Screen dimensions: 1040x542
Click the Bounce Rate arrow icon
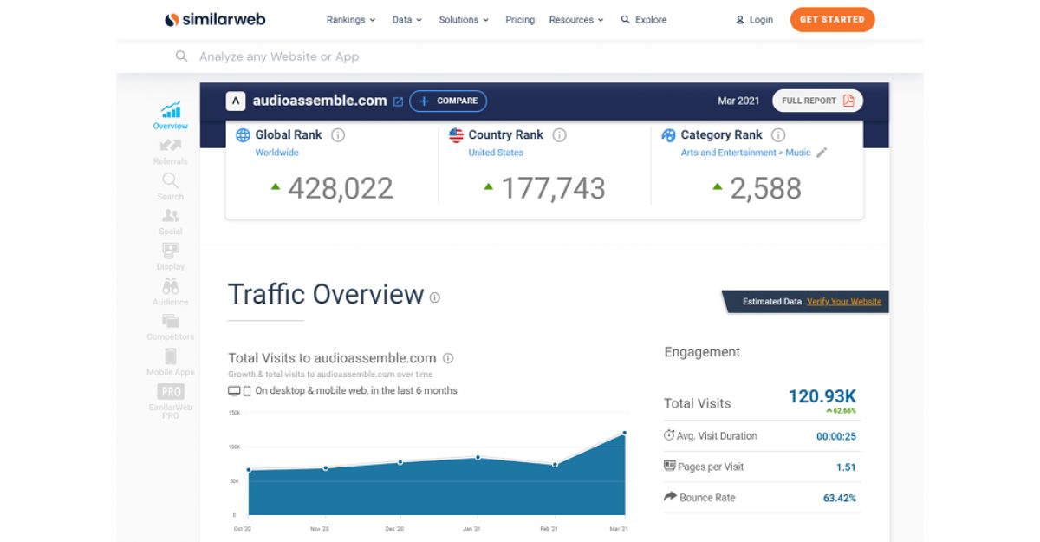coord(670,497)
